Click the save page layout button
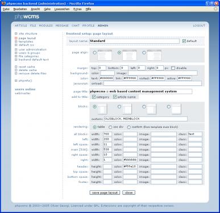Image resolution: width=220 pixels, height=213 pixels. tap(105, 193)
